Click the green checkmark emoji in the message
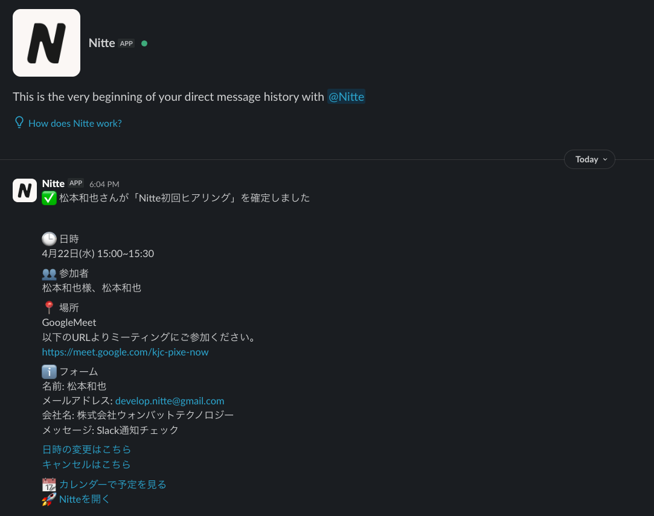Image resolution: width=654 pixels, height=516 pixels. (x=50, y=198)
